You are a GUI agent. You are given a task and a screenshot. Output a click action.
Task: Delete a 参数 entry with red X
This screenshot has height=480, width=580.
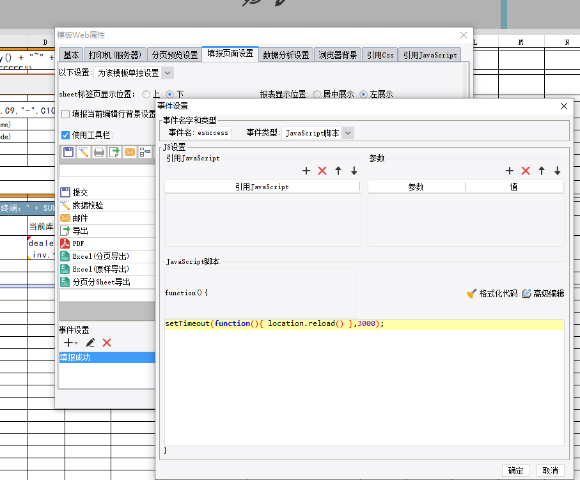click(x=526, y=171)
